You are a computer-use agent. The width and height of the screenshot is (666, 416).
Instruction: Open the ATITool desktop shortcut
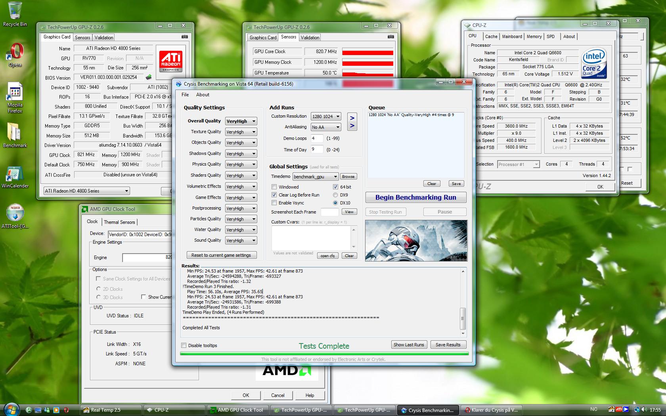tap(15, 217)
